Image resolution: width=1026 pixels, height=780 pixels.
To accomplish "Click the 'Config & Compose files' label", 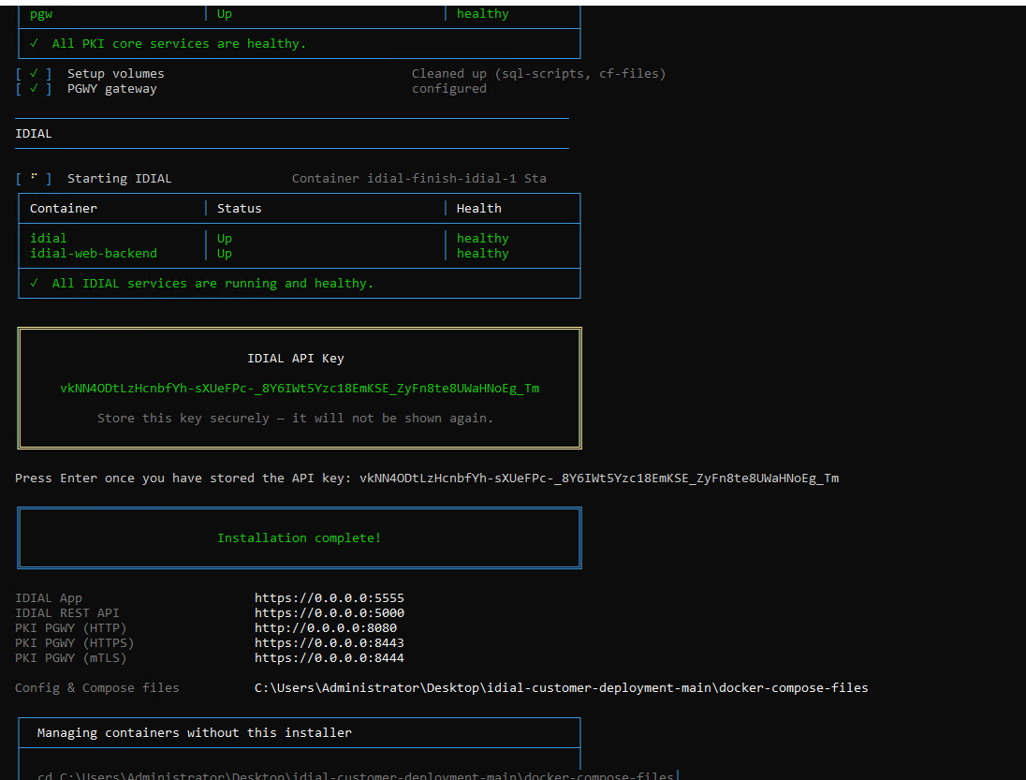I will 96,687.
